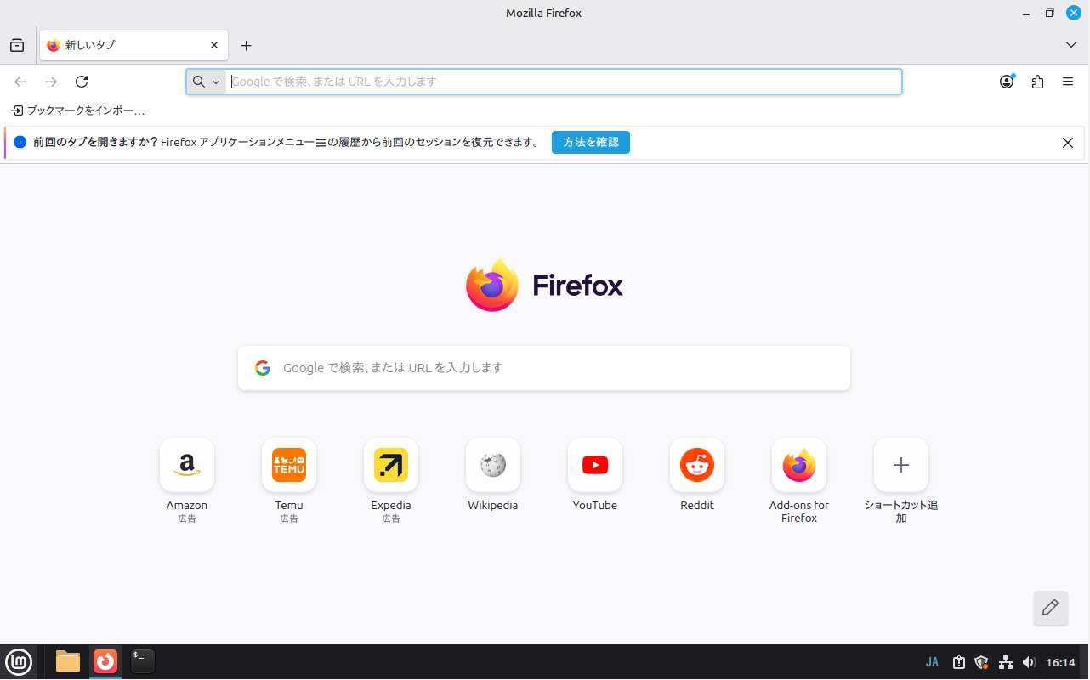This screenshot has height=680, width=1090.
Task: Open the Wikipedia shortcut tile
Action: point(493,466)
